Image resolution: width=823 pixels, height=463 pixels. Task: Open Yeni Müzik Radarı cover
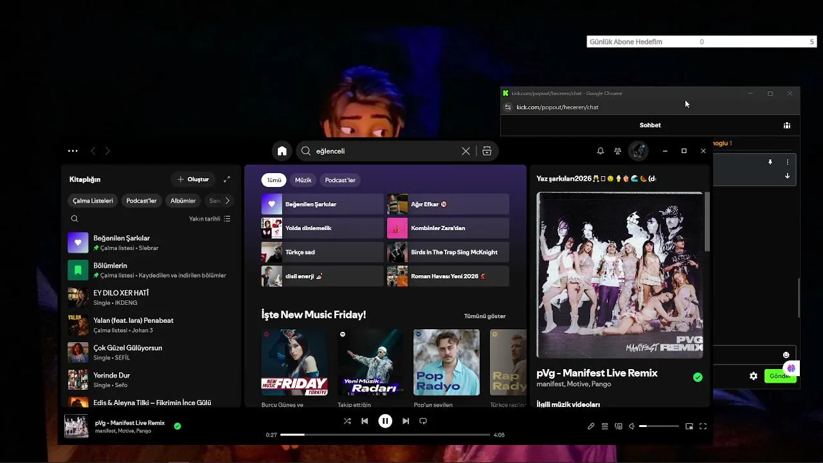click(370, 362)
